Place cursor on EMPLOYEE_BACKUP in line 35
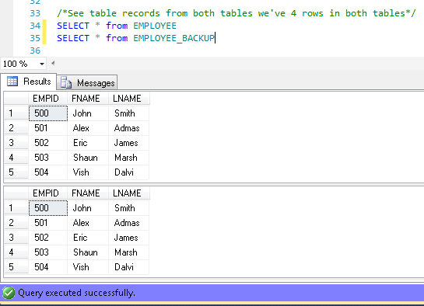This screenshot has width=424, height=306. [173, 38]
